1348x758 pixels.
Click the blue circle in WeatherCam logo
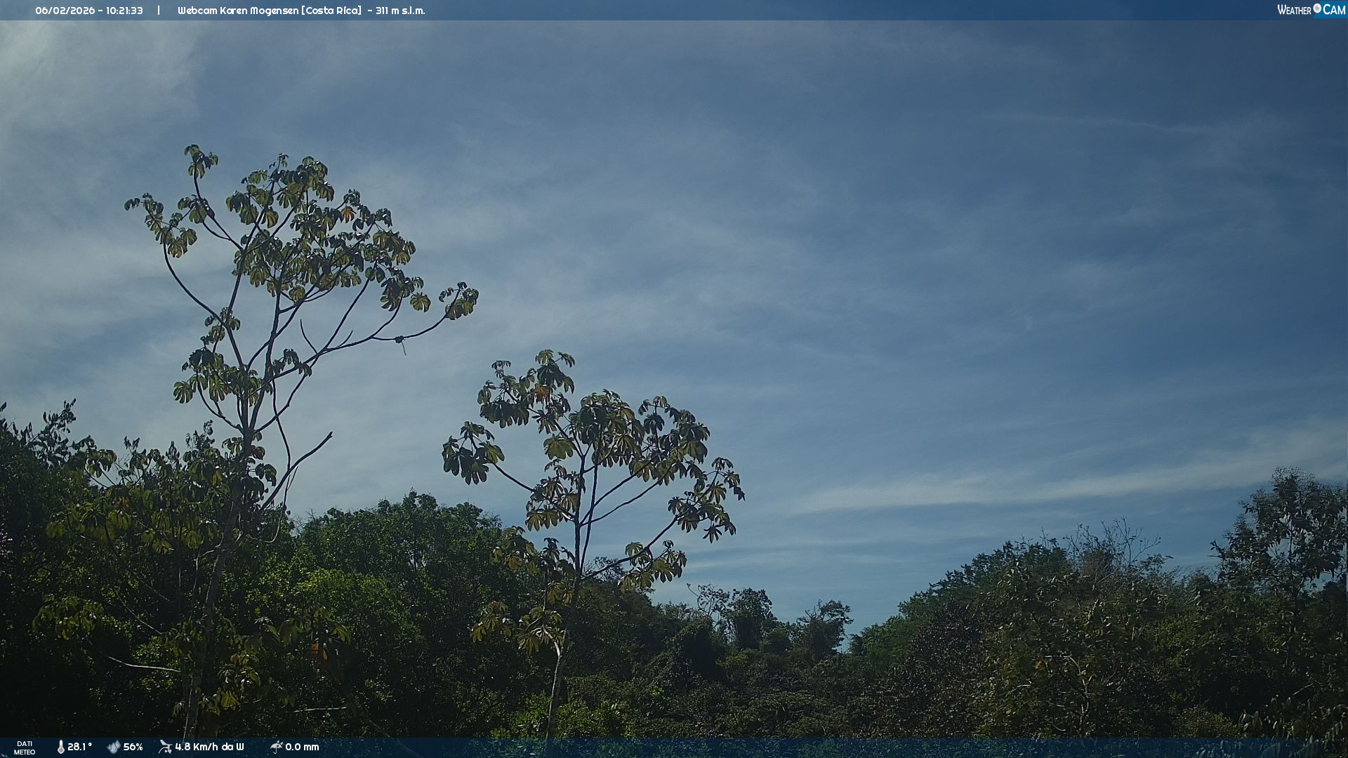[1317, 8]
